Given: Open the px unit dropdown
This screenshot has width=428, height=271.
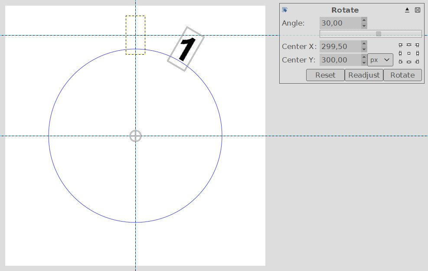Looking at the screenshot, I should coord(380,60).
